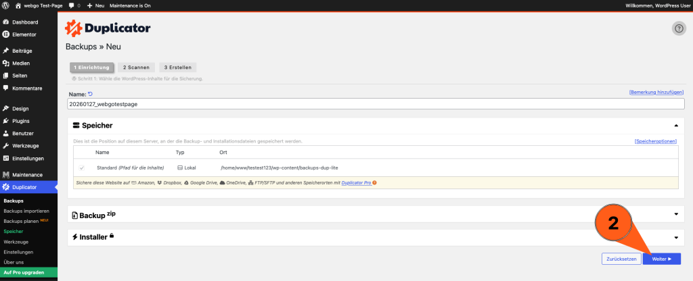Expand the Installer section
Viewport: 693px width, 281px height.
point(376,237)
